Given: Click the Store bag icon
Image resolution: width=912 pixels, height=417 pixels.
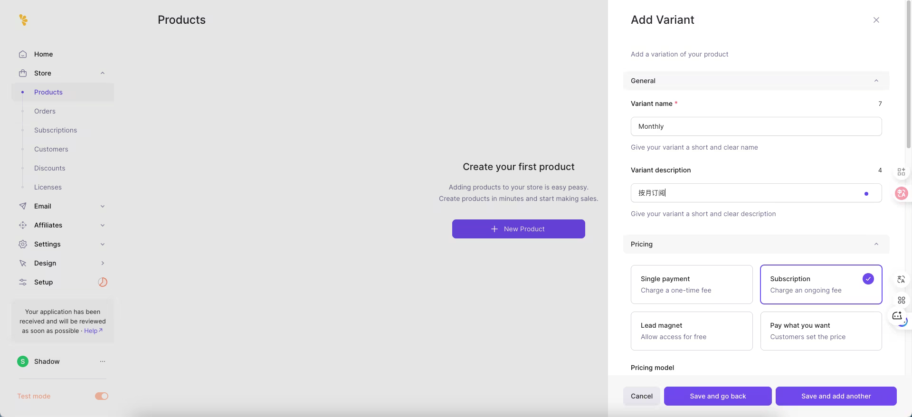Looking at the screenshot, I should tap(23, 73).
